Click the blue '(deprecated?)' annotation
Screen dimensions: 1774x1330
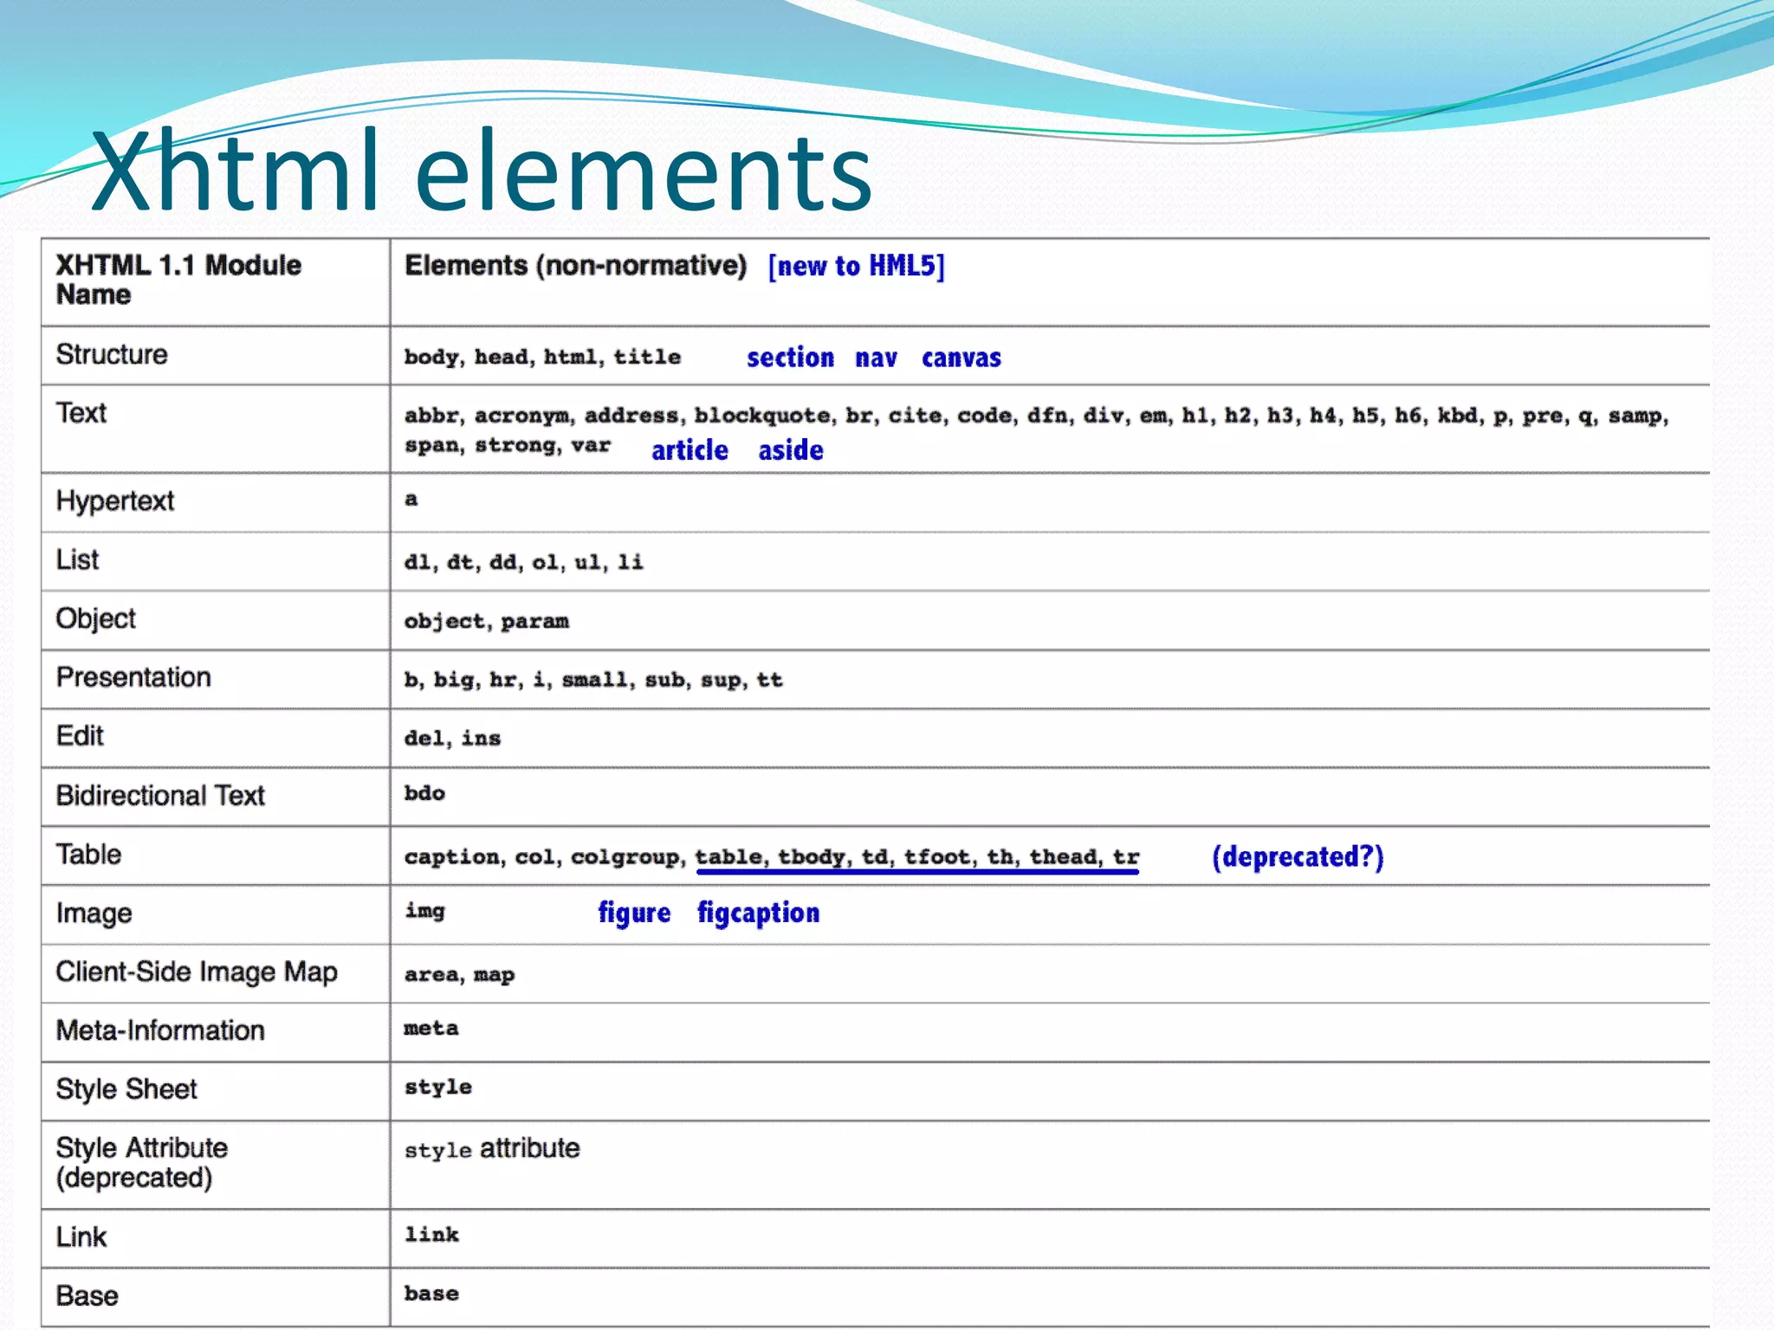(x=1298, y=857)
